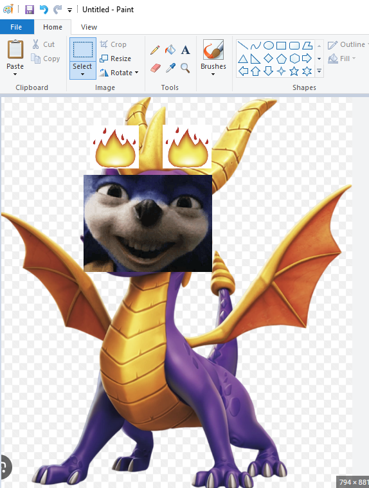Expand the full Shapes gallery
Image resolution: width=369 pixels, height=488 pixels.
point(319,71)
